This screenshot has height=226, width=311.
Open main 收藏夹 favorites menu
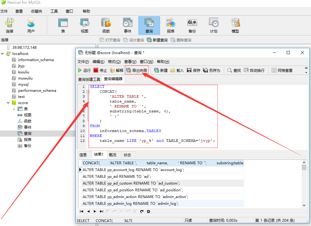click(37, 11)
